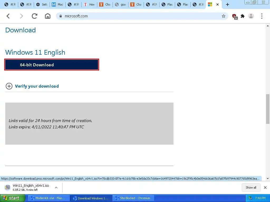The width and height of the screenshot is (270, 202).
Task: Open the browser three-dot menu
Action: (x=262, y=16)
